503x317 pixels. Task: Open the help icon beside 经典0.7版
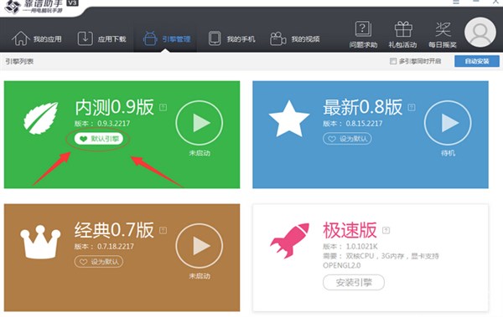click(163, 230)
